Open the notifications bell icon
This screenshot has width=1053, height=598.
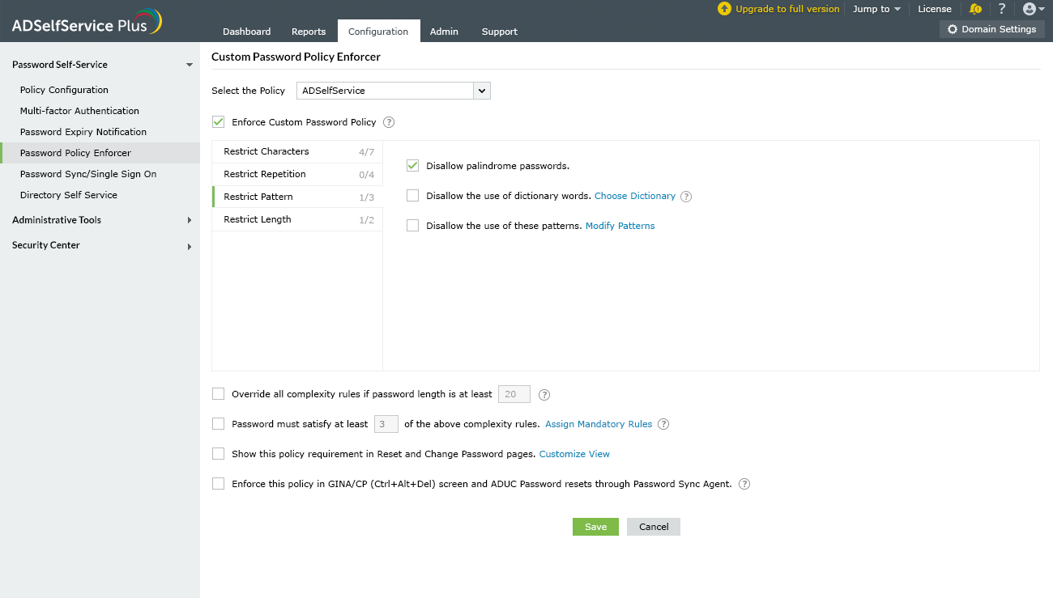pos(975,9)
